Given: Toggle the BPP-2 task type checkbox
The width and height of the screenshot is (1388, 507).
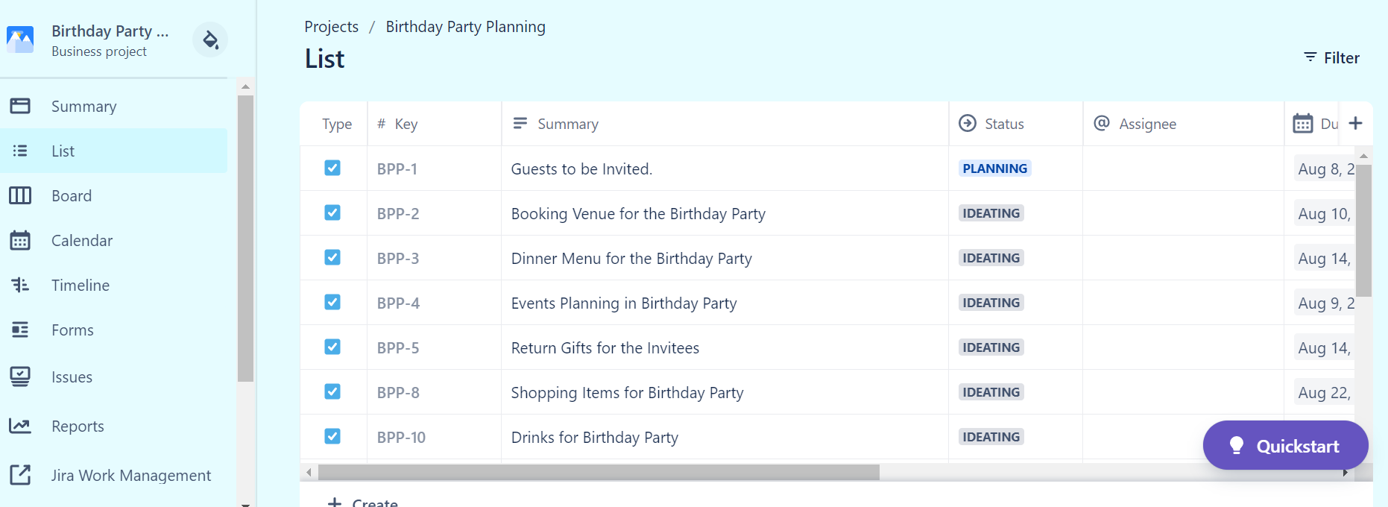Looking at the screenshot, I should click(332, 212).
